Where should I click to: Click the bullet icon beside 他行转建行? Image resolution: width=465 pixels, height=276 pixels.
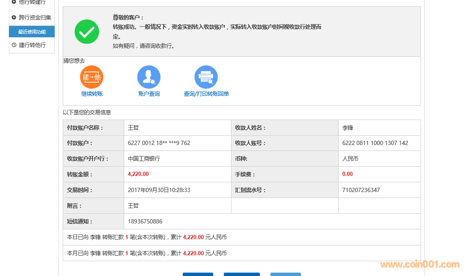click(x=14, y=2)
